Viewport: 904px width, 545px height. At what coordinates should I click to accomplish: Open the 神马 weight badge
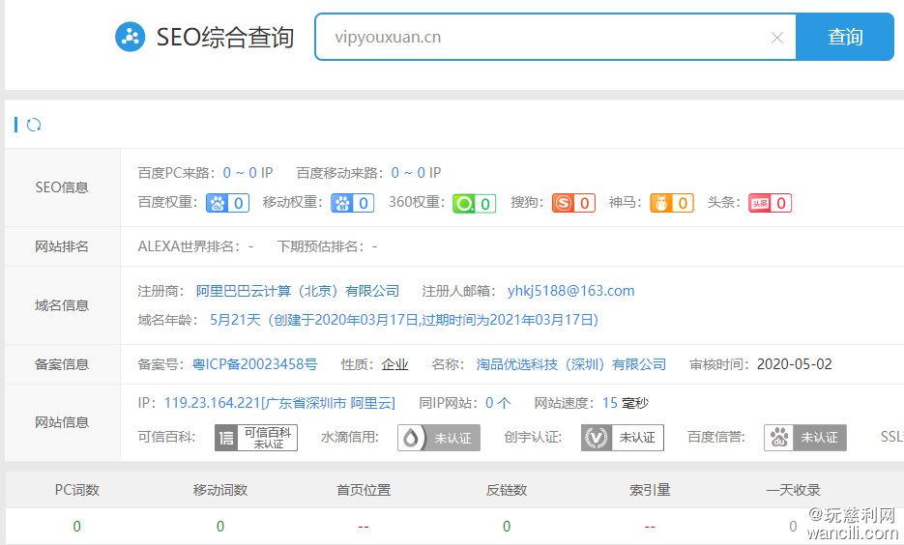[x=672, y=203]
